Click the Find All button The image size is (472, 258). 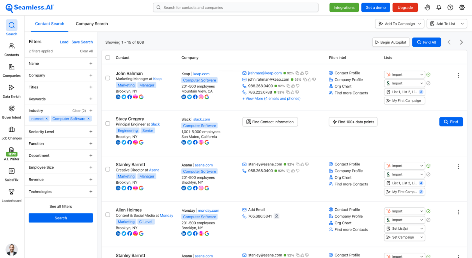coord(426,42)
